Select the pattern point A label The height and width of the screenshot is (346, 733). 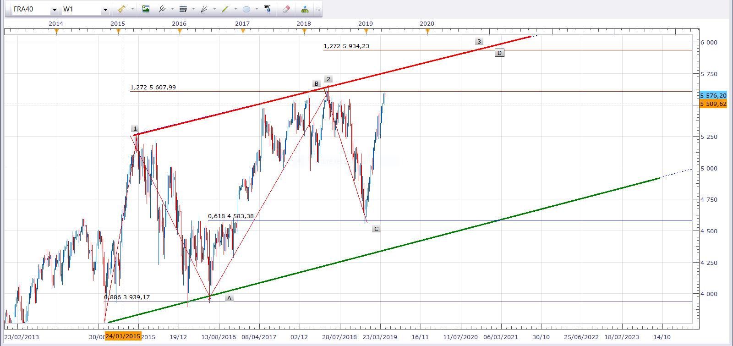230,298
